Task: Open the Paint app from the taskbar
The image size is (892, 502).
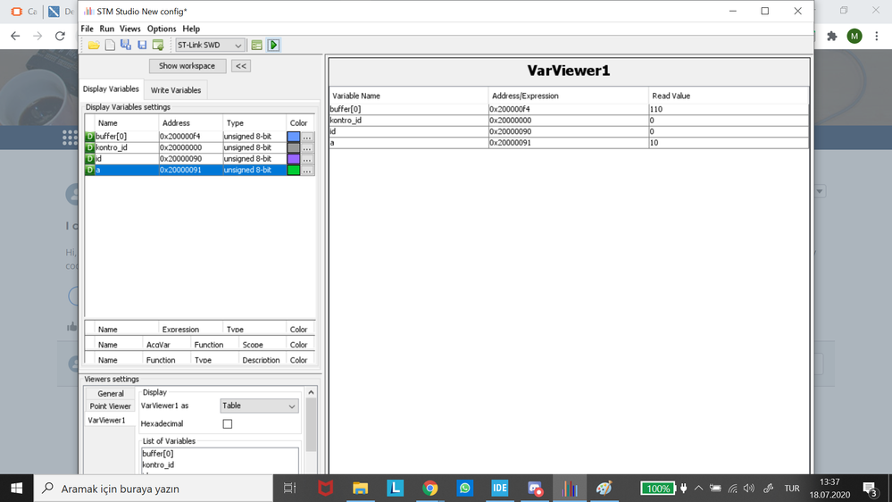Action: click(604, 489)
